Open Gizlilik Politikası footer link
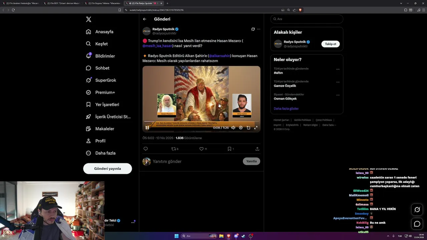 303,120
